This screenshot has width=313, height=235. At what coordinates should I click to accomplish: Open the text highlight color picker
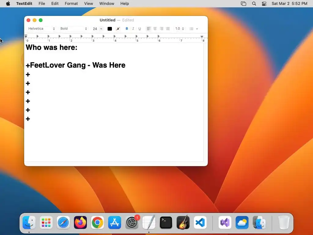click(118, 28)
